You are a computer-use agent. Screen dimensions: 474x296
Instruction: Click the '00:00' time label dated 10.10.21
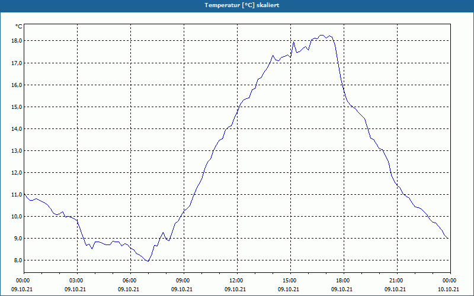(450, 281)
